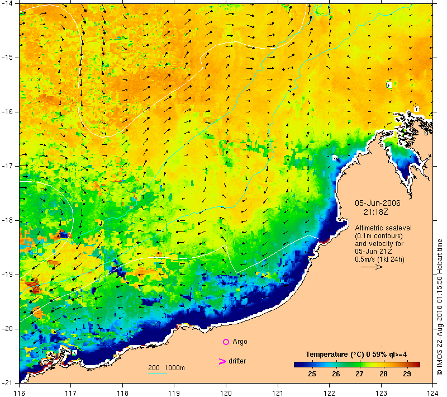Screen dimensions: 447x397
Task: Click the colorbar tick label '29'
Action: click(407, 374)
